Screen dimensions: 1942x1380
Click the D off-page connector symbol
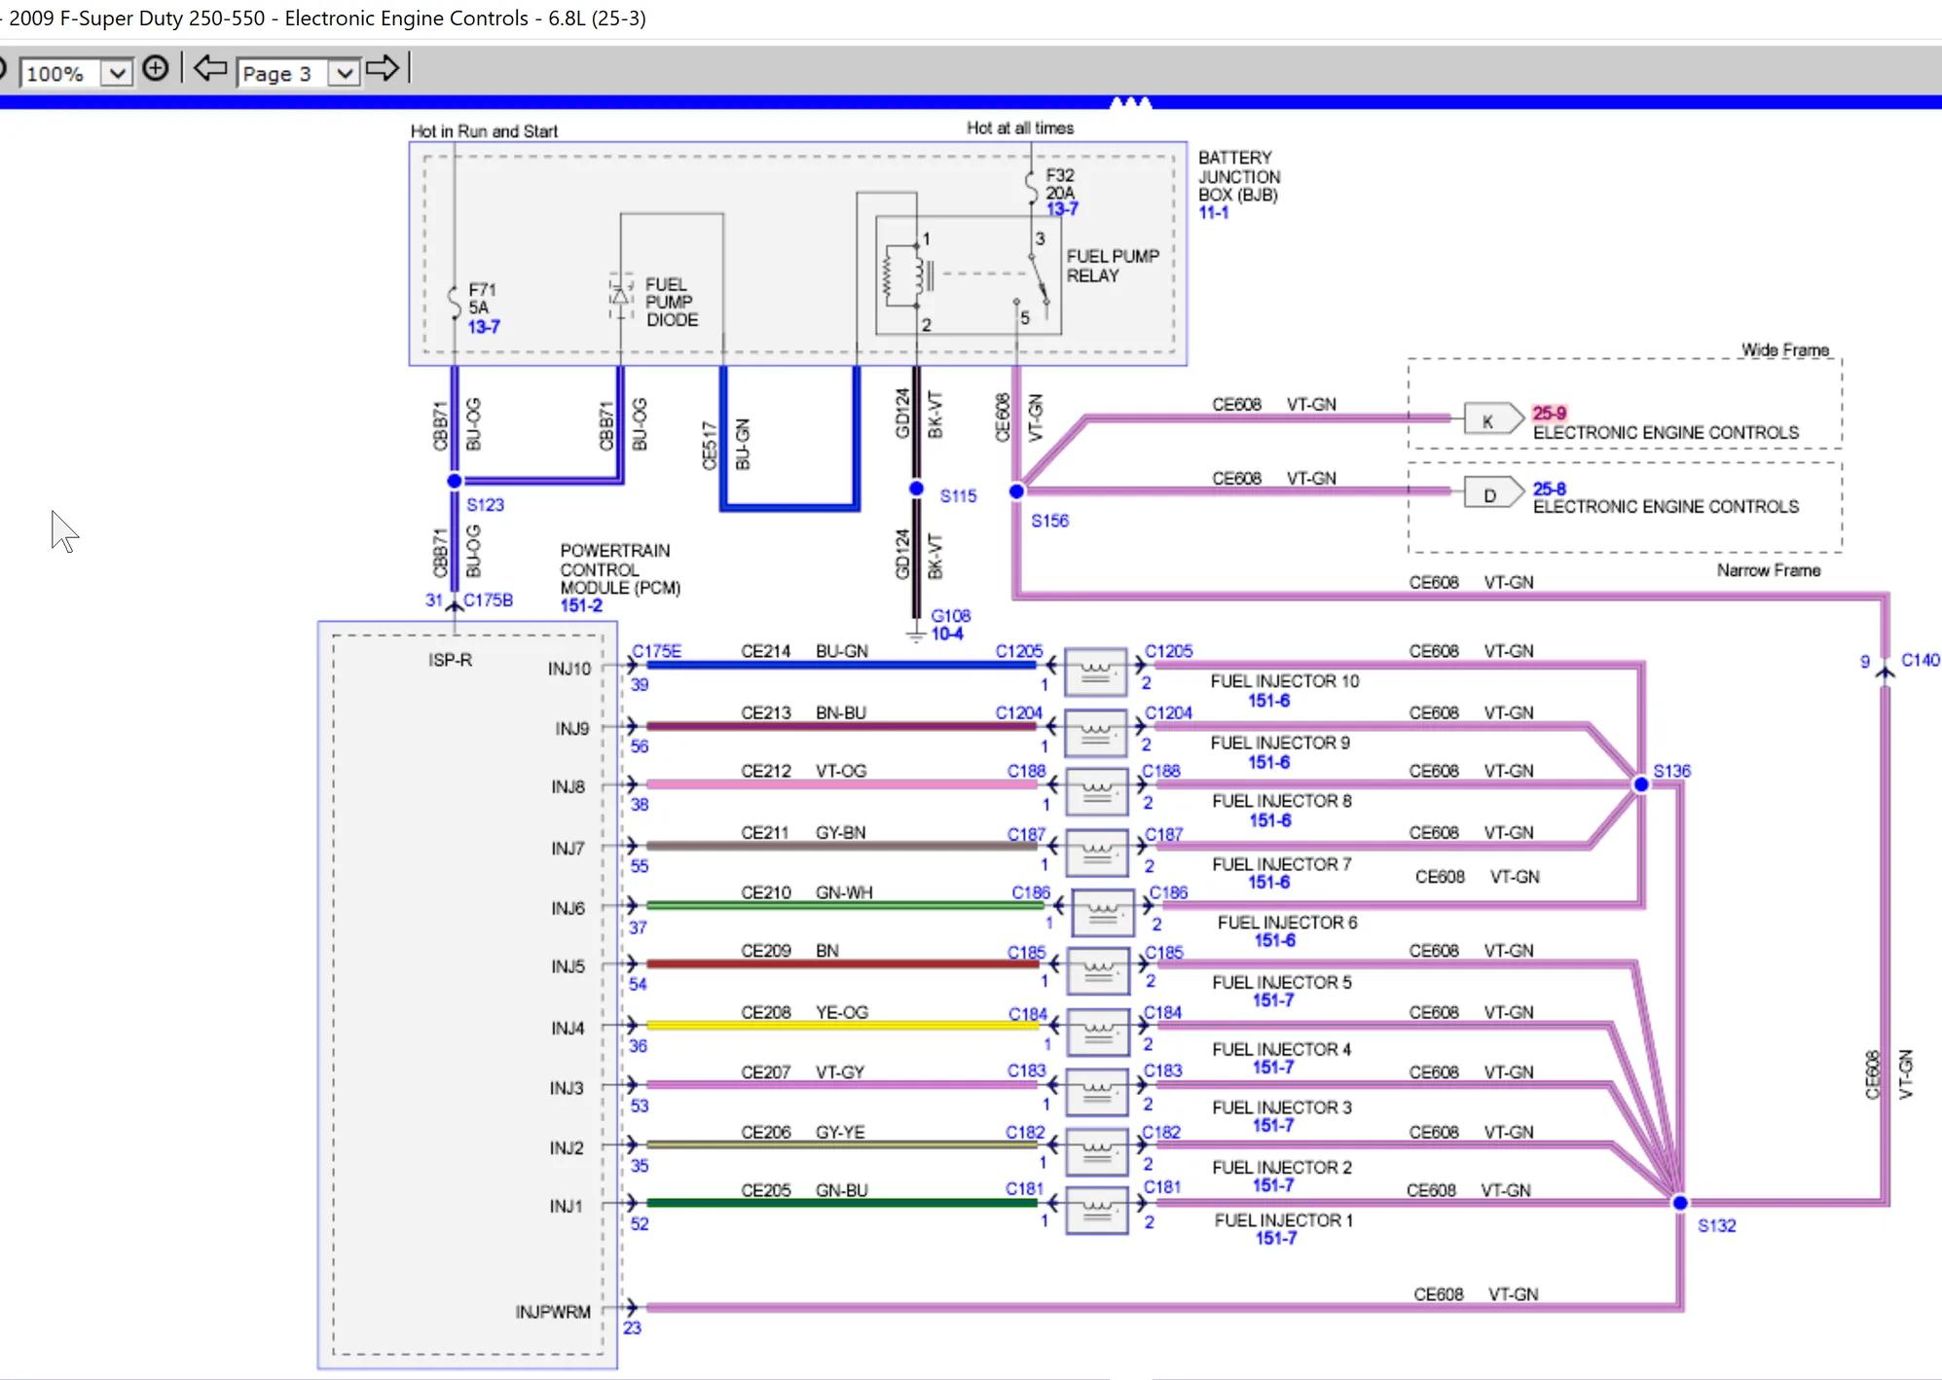(1493, 492)
